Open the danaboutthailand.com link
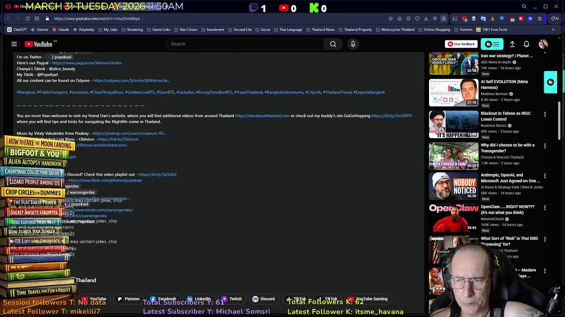The image size is (565, 317). (262, 116)
